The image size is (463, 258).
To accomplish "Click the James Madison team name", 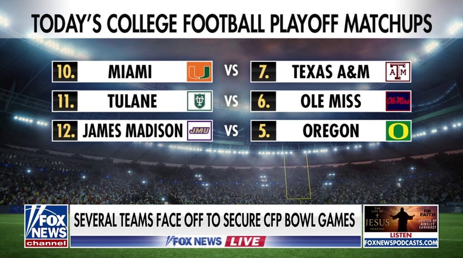I will tap(132, 131).
